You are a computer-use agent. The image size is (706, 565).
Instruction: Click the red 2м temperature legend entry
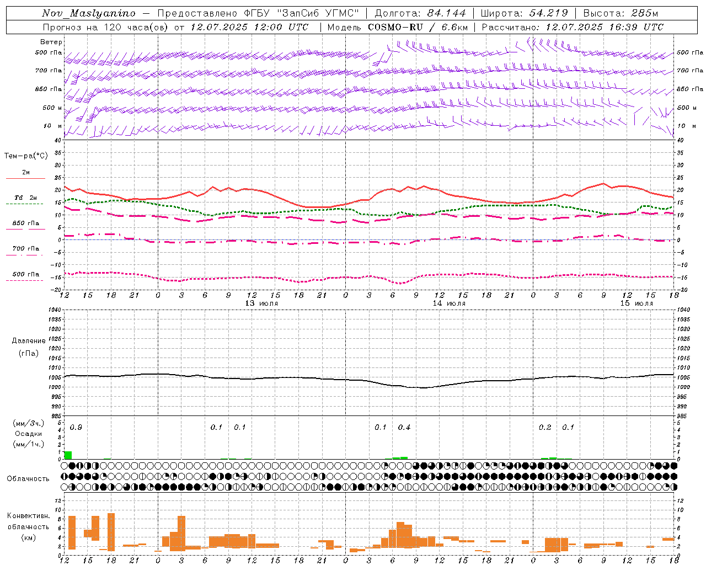pos(25,174)
